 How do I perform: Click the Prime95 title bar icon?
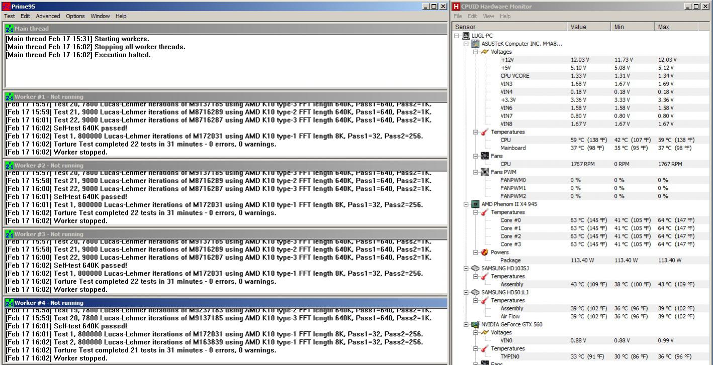tap(6, 6)
